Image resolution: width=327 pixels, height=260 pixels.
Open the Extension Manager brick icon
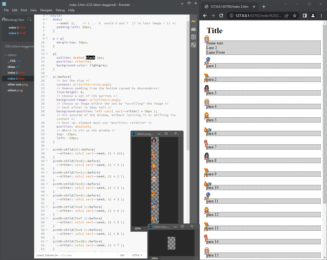[193, 29]
